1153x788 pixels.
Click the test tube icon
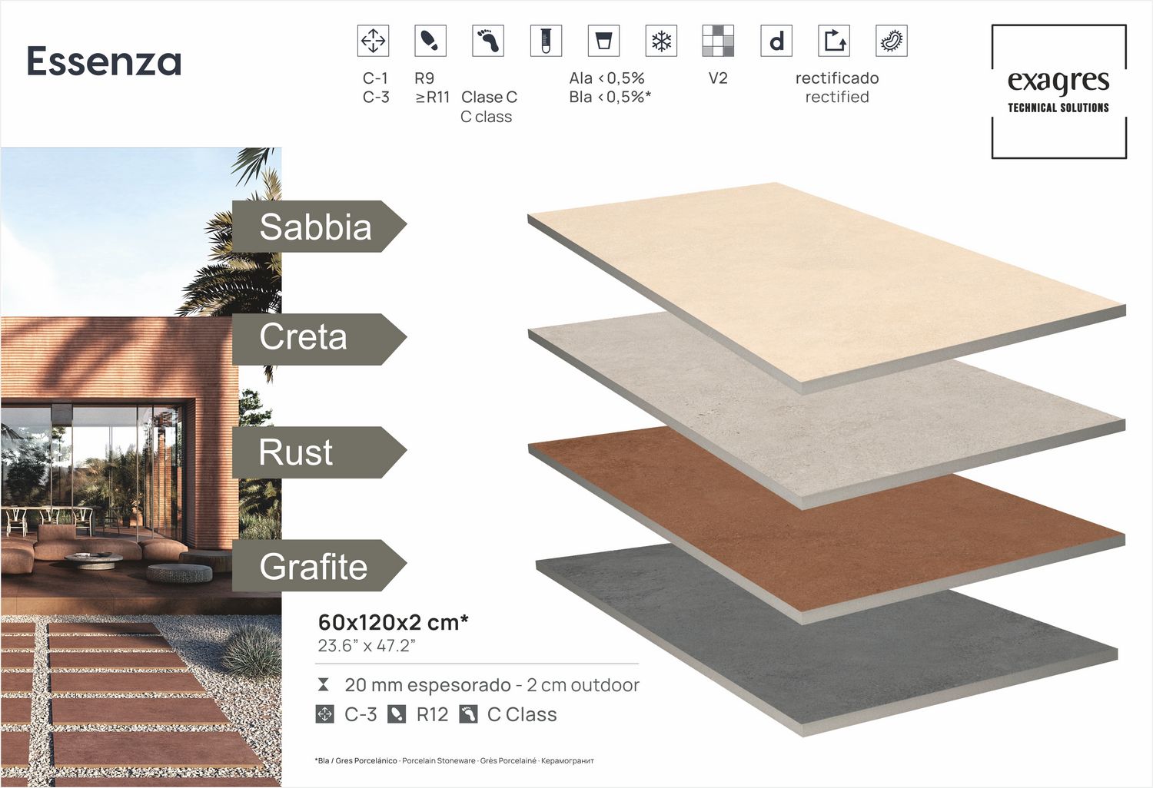point(546,41)
